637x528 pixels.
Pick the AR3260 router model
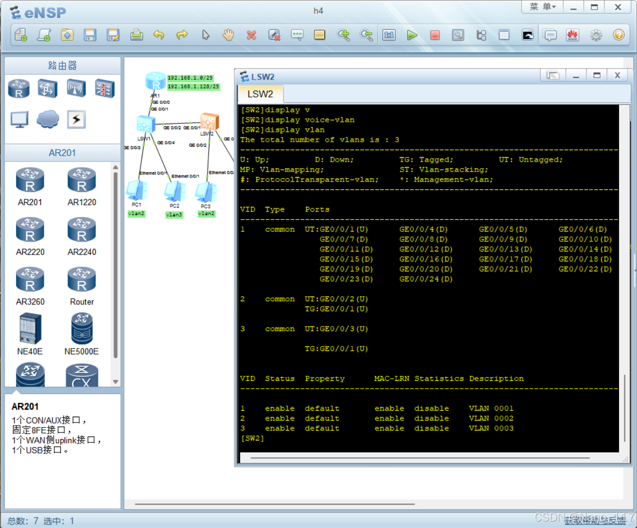click(x=30, y=286)
